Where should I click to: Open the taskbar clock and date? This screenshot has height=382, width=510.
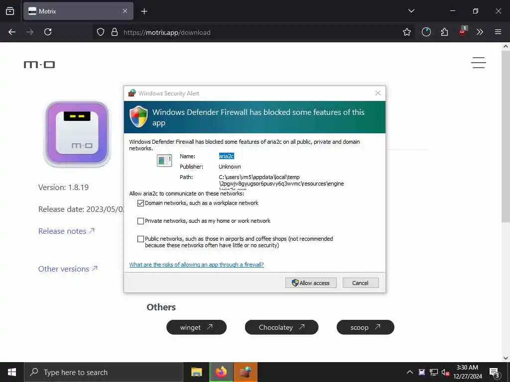467,372
